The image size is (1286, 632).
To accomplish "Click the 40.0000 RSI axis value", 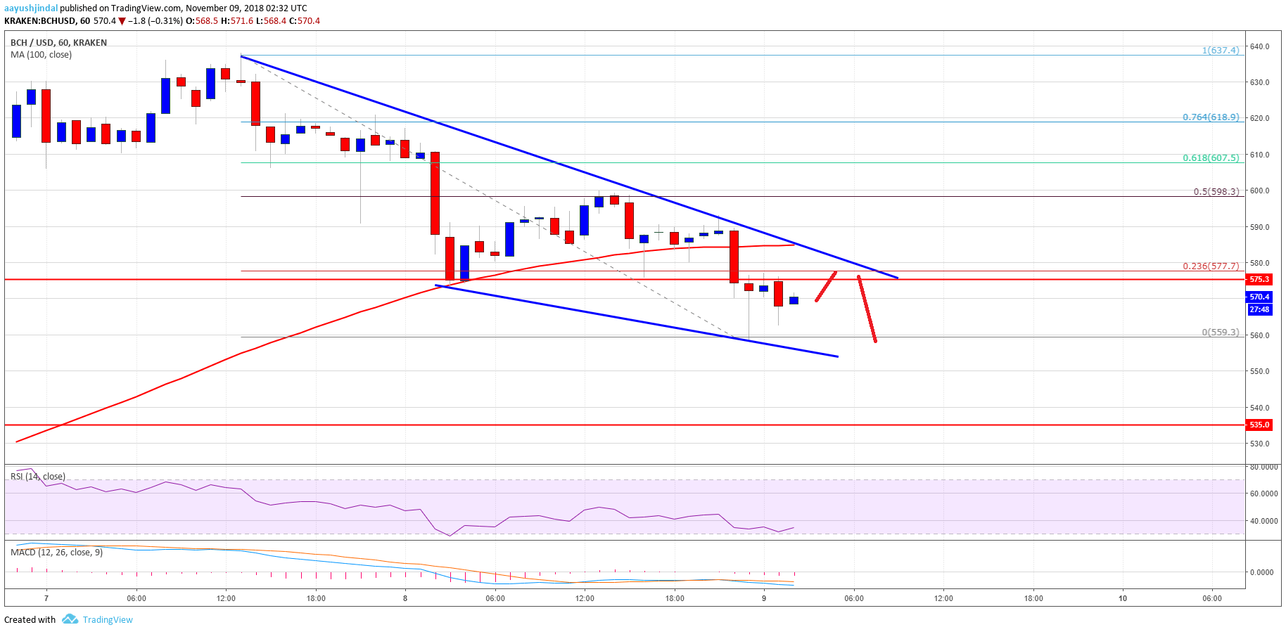I will tap(1263, 522).
